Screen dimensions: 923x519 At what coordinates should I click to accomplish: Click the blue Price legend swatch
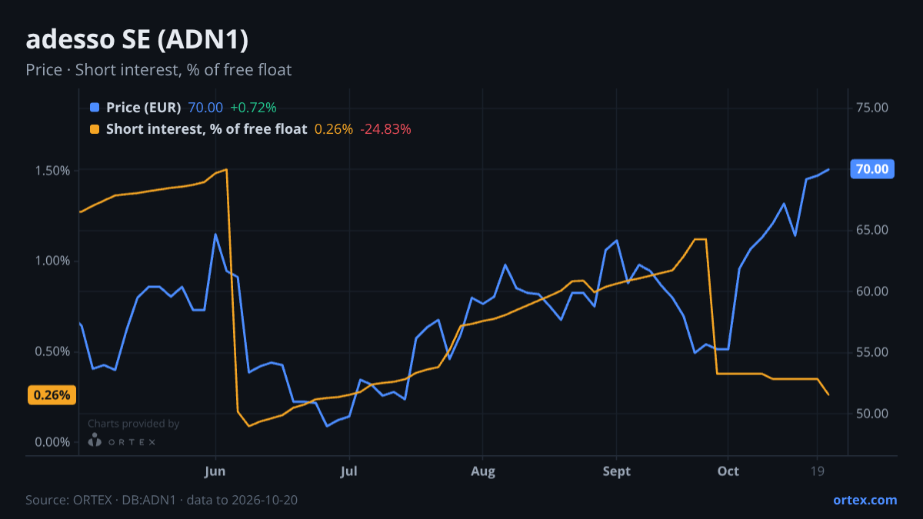click(x=95, y=108)
